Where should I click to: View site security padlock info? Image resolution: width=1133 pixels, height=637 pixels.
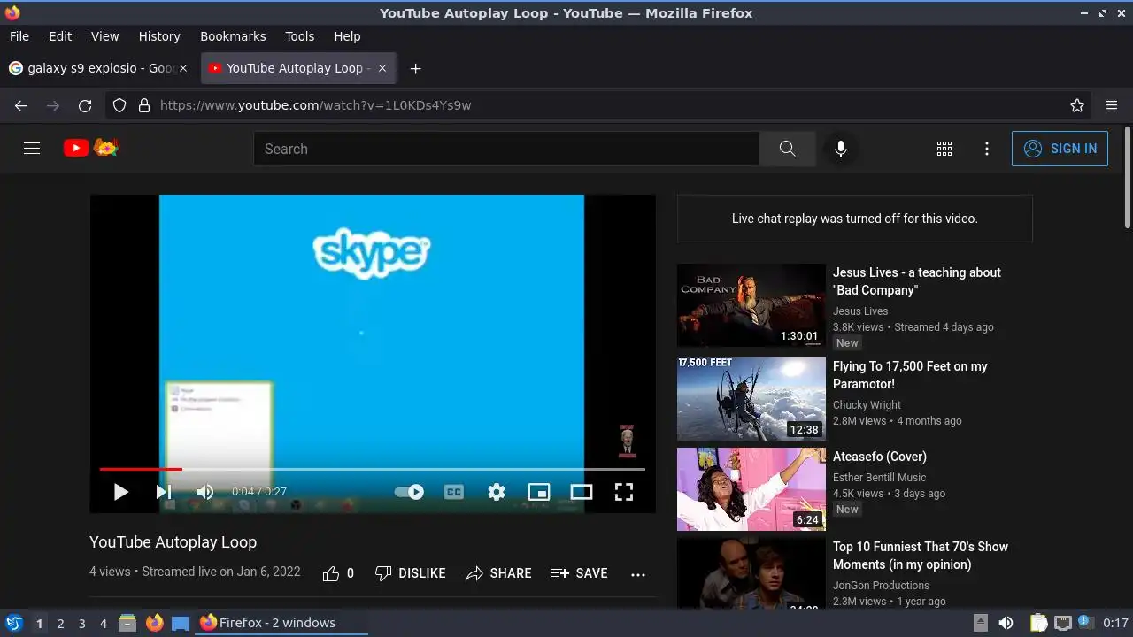click(x=144, y=105)
